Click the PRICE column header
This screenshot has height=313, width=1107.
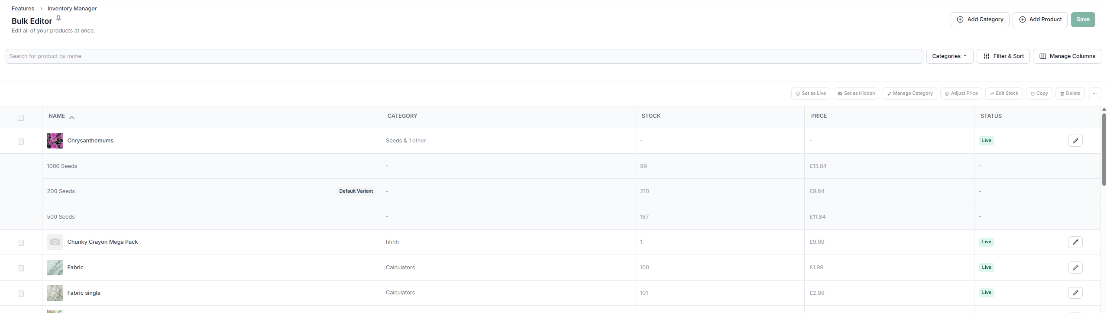click(x=819, y=116)
